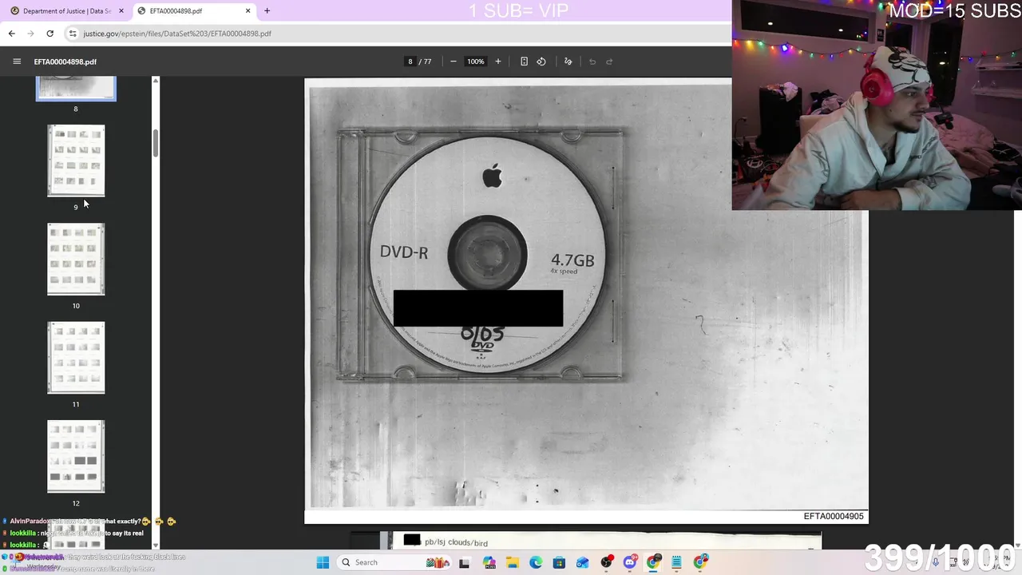The width and height of the screenshot is (1022, 575).
Task: Open page 8 thumbnail
Action: click(x=76, y=89)
